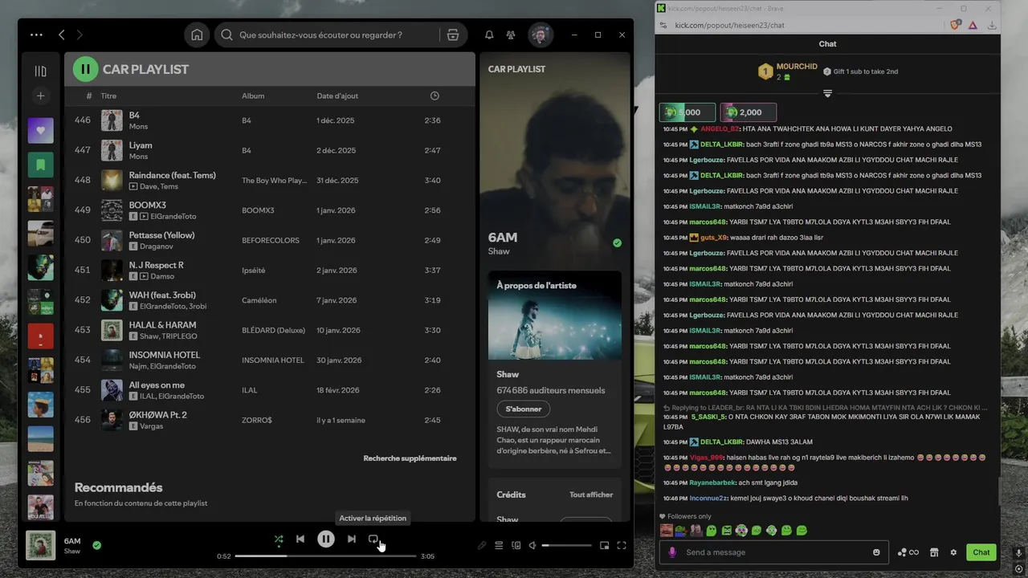Select track 446 'B4'
The image size is (1028, 578).
tap(270, 120)
